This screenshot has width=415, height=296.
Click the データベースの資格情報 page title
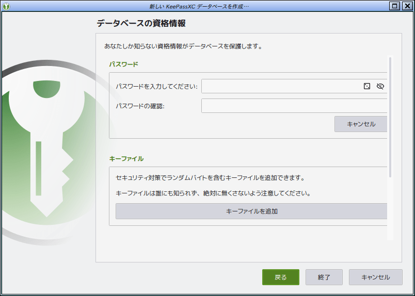tap(141, 24)
